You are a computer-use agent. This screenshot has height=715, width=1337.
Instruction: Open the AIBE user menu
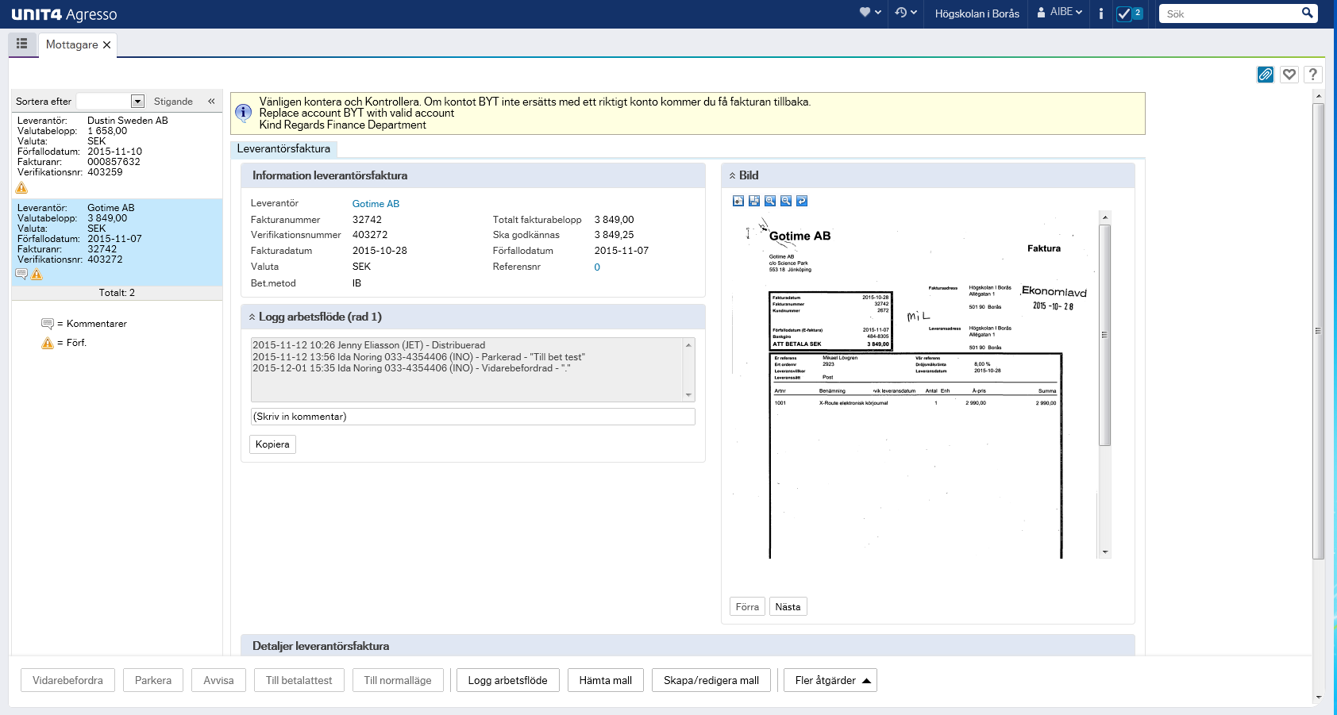click(x=1060, y=13)
